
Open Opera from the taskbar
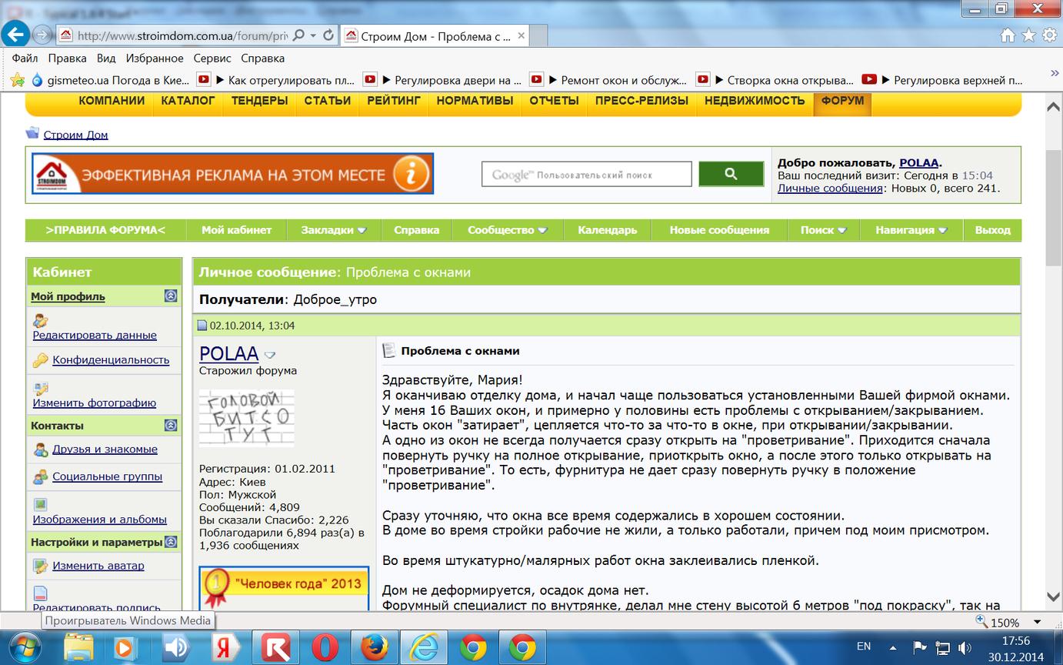(325, 647)
